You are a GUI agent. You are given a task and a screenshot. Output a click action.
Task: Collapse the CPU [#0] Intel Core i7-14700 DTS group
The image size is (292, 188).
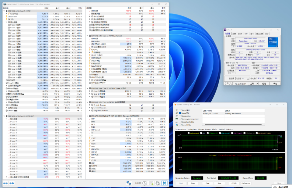click(4, 116)
